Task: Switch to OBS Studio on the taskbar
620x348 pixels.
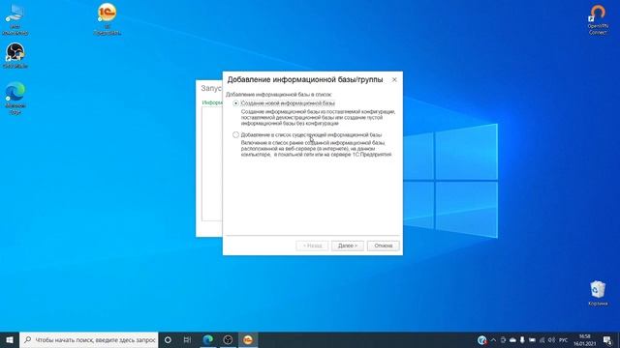Action: (x=228, y=339)
